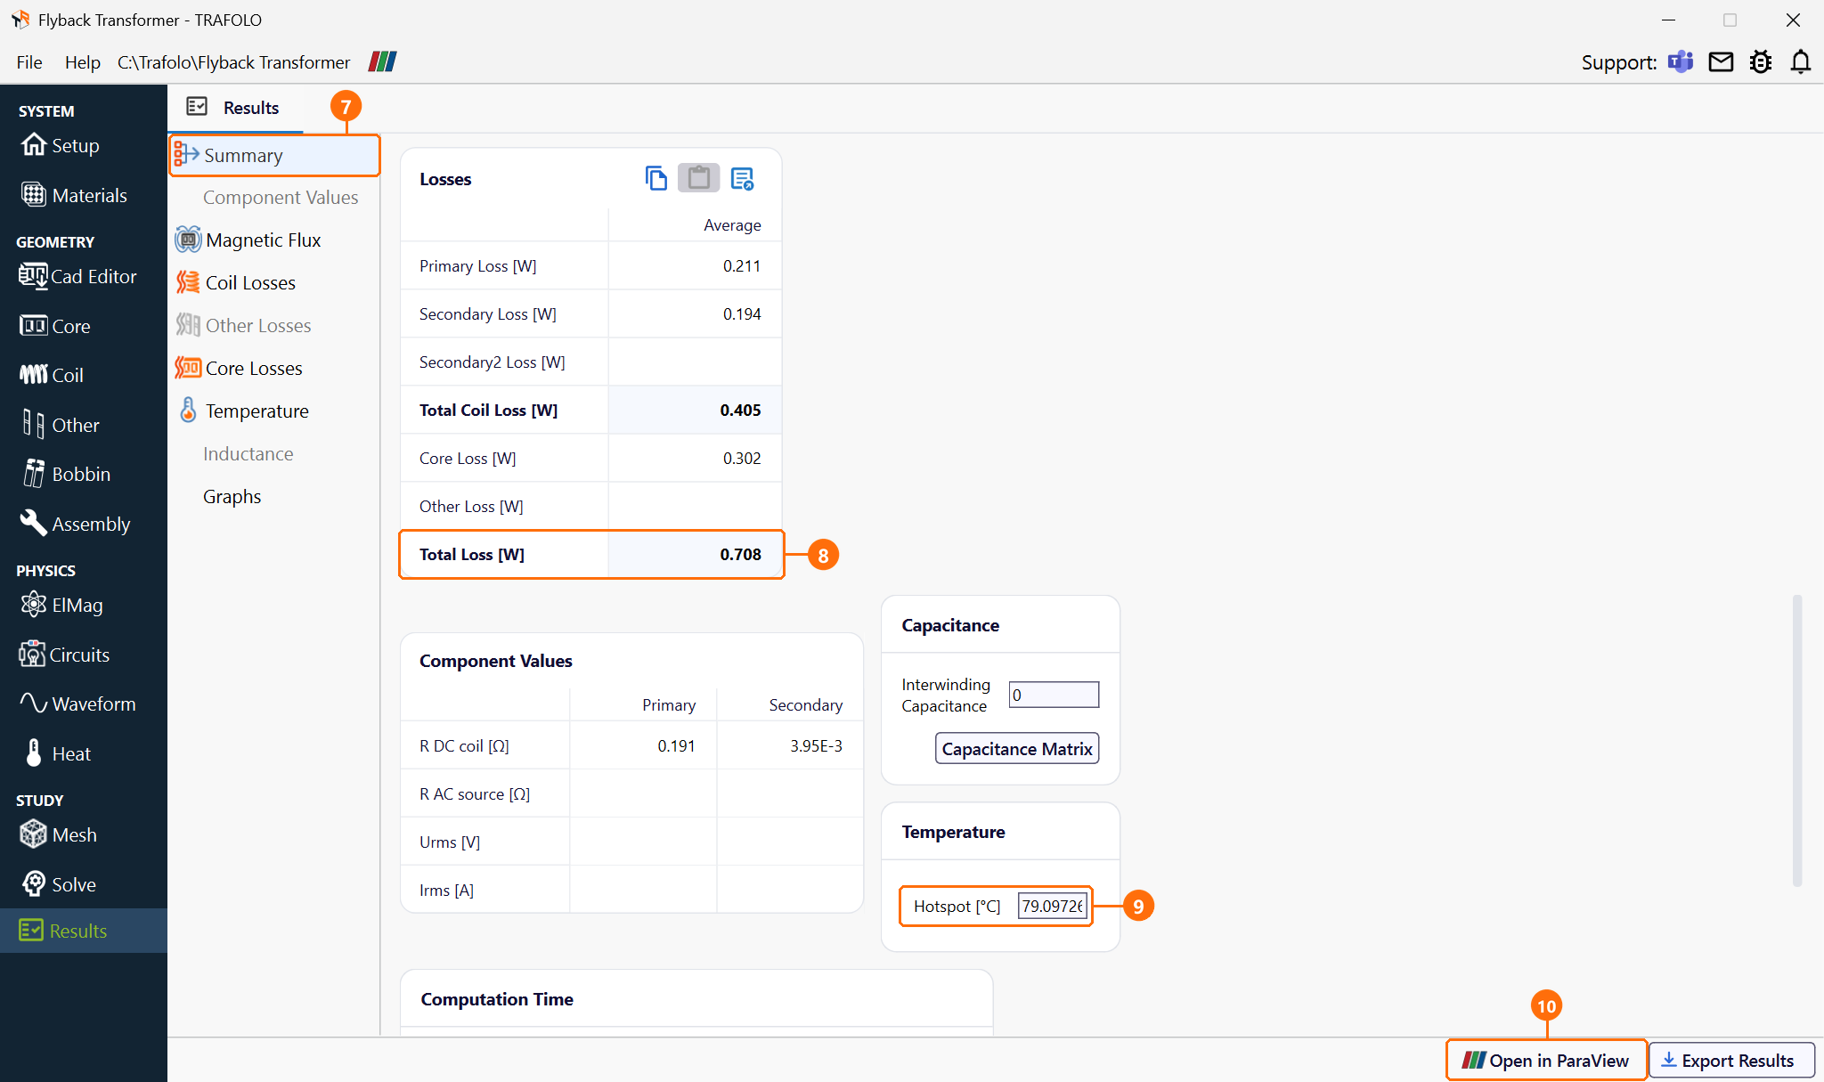
Task: Open the Mesh study page
Action: (x=59, y=834)
